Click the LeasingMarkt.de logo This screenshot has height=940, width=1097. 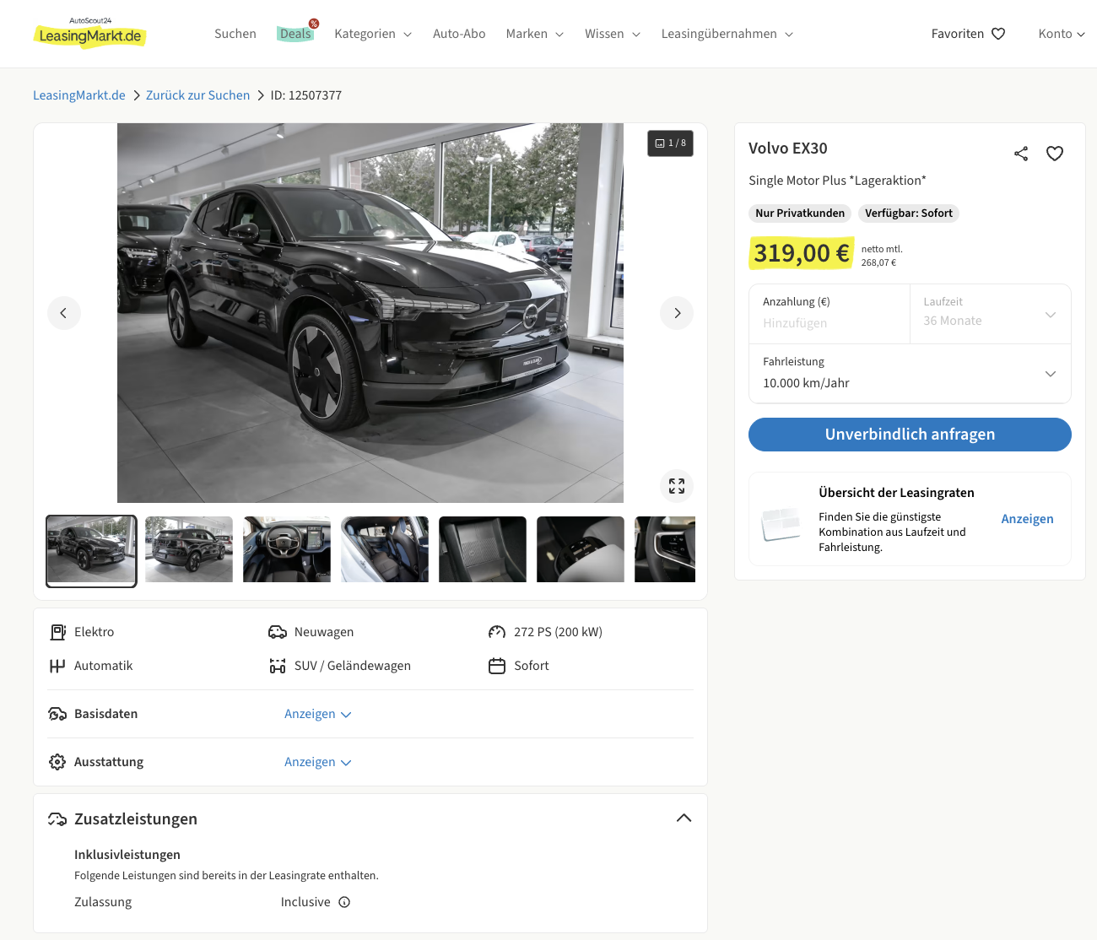[90, 34]
